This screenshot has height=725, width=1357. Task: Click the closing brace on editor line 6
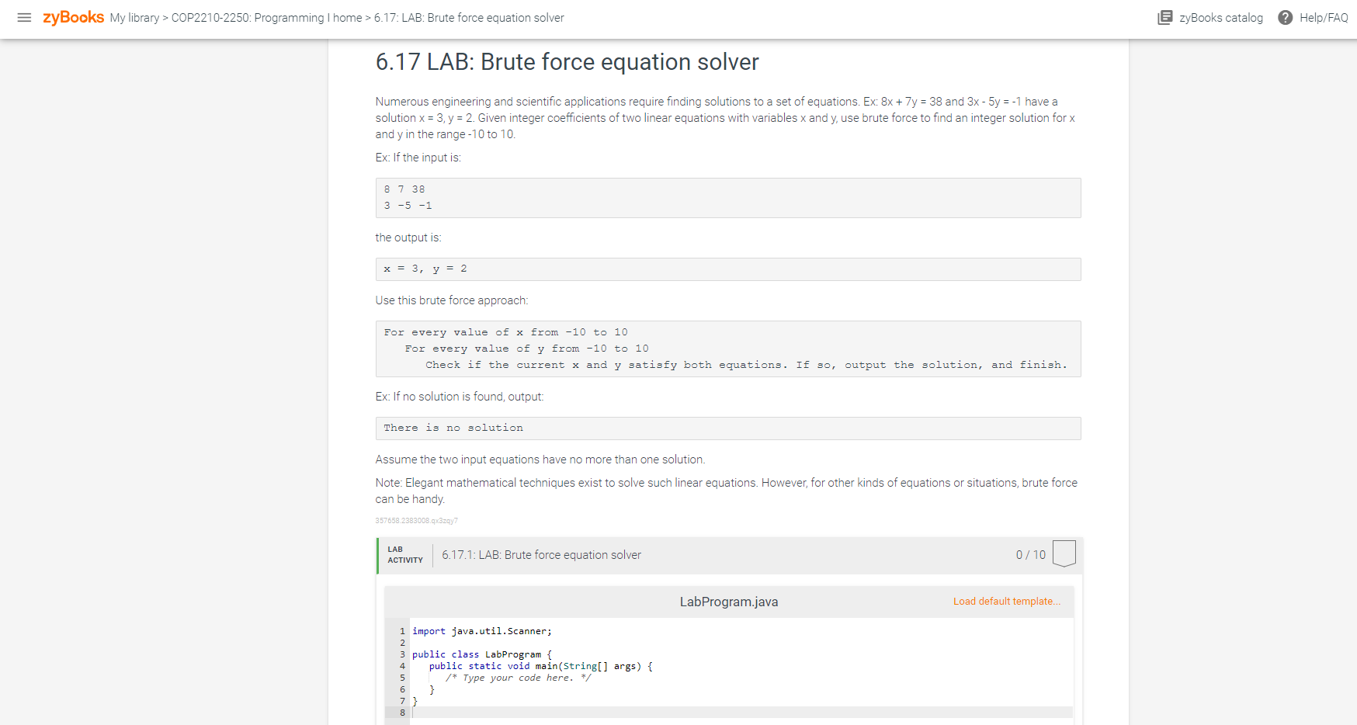(432, 689)
